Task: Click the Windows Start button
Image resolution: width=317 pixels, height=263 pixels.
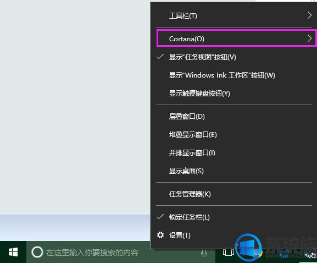Action: point(13,252)
